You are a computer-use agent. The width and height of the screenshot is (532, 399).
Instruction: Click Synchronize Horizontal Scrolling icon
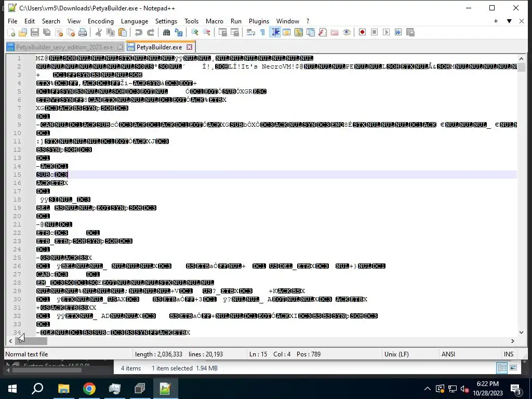[x=234, y=32]
